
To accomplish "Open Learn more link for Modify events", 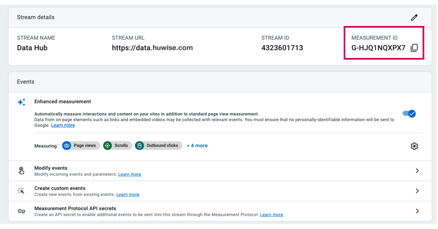I will 129,174.
